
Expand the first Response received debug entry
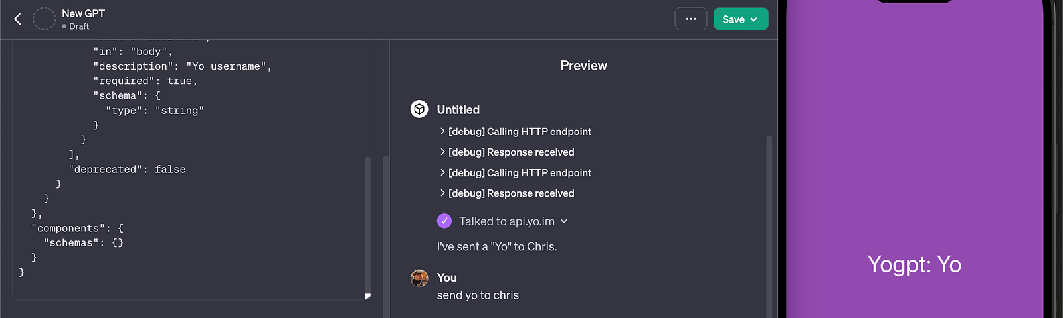pos(507,152)
